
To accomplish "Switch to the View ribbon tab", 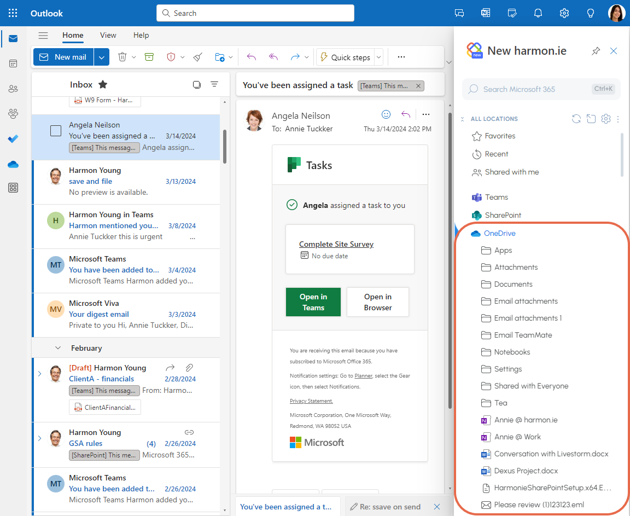I will pyautogui.click(x=108, y=35).
